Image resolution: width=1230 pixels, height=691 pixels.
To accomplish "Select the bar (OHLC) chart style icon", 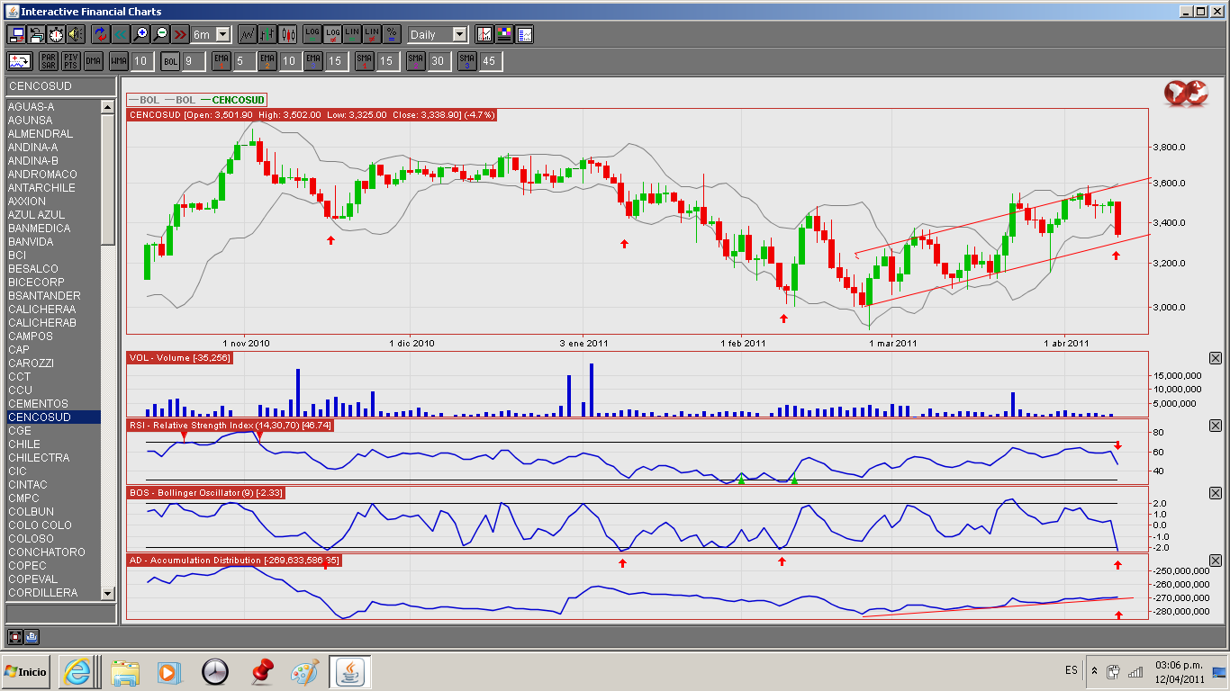I will pyautogui.click(x=267, y=34).
